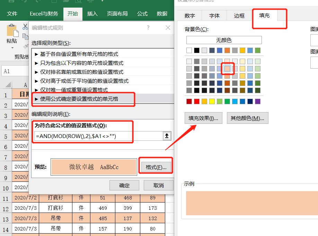Select the 开始 ribbon tab
This screenshot has width=318, height=236.
coord(73,14)
